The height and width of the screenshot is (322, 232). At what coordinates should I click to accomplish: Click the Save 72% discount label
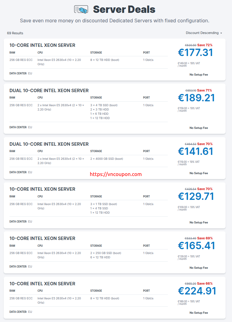coord(205,45)
